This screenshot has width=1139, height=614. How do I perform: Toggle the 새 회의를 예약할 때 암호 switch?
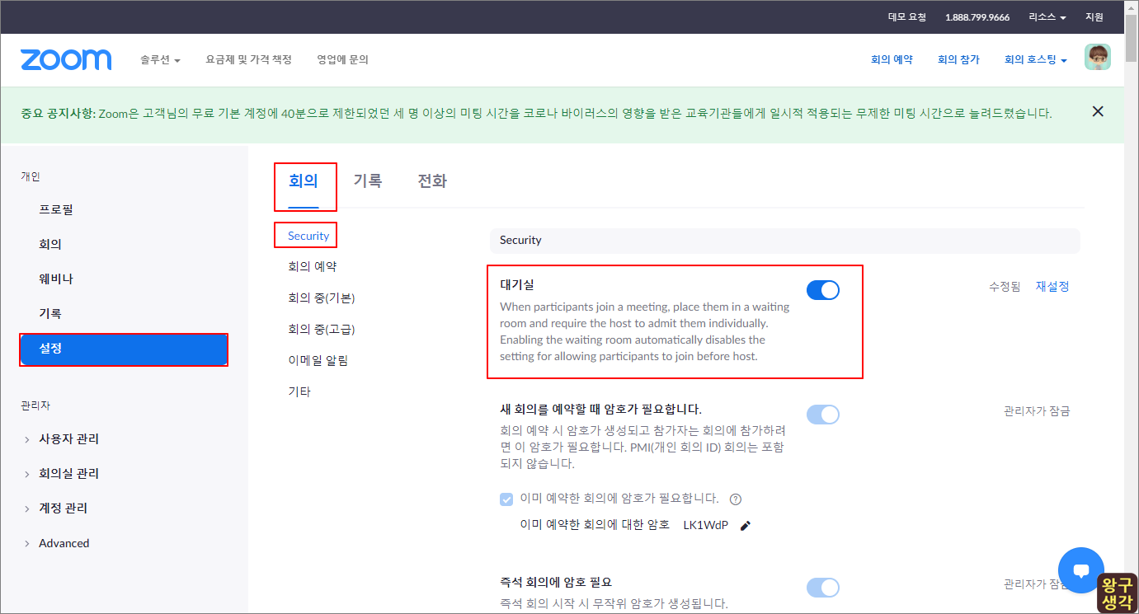click(822, 414)
